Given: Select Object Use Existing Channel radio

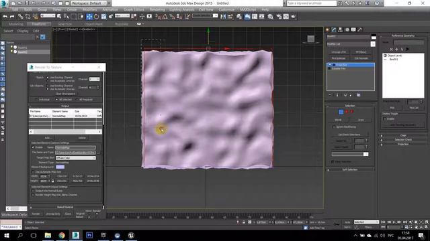Looking at the screenshot, I should (x=48, y=78).
